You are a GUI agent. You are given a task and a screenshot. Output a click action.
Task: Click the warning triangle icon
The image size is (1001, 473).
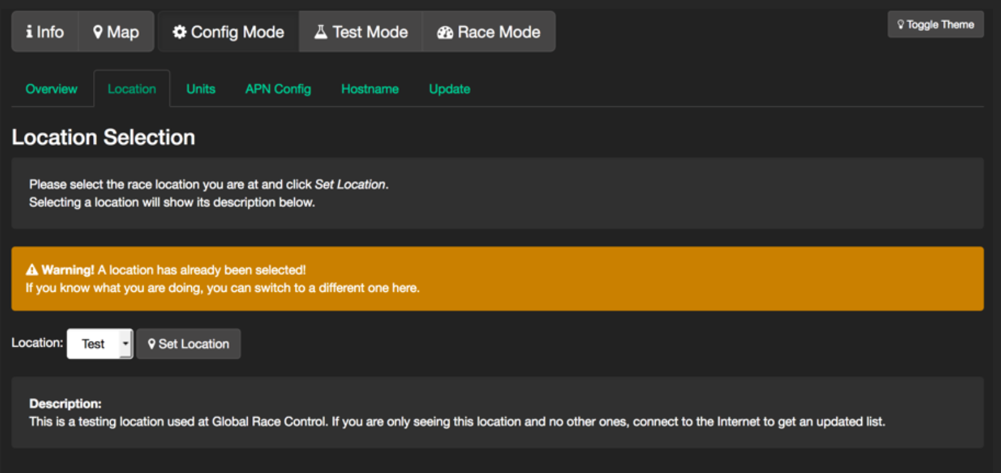tap(32, 270)
